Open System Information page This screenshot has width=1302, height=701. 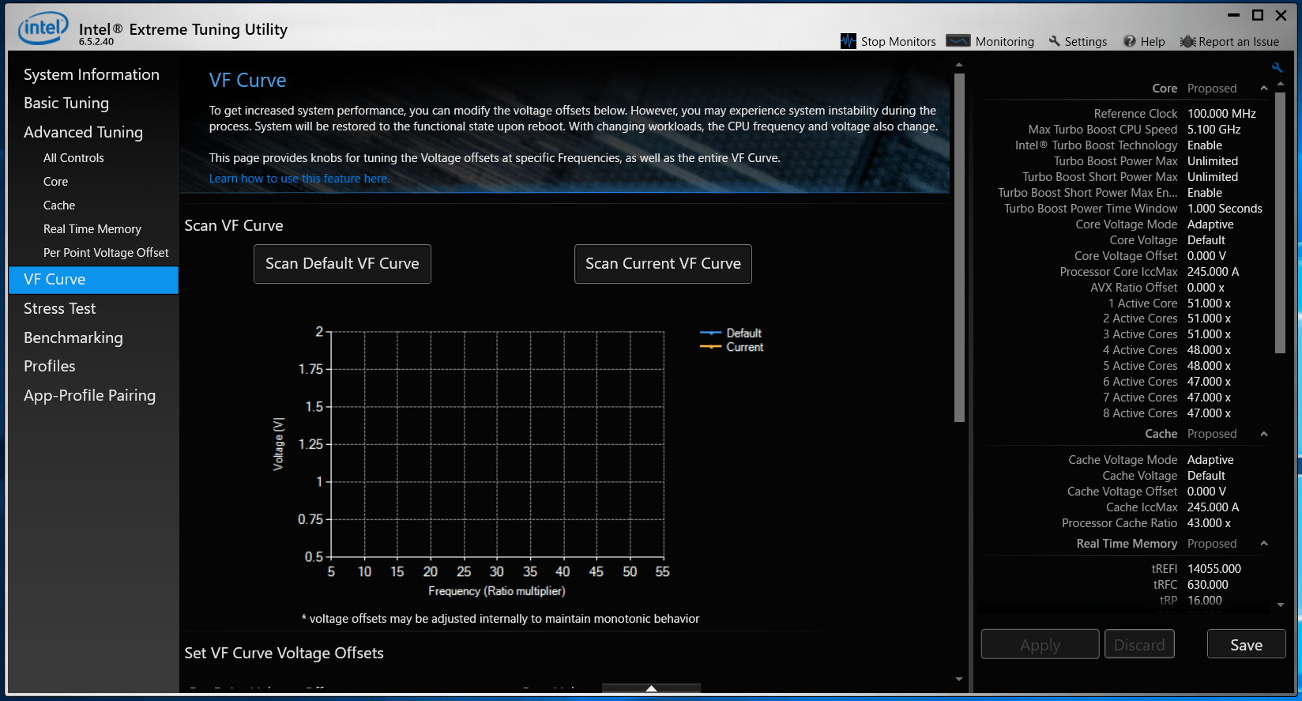click(x=92, y=74)
